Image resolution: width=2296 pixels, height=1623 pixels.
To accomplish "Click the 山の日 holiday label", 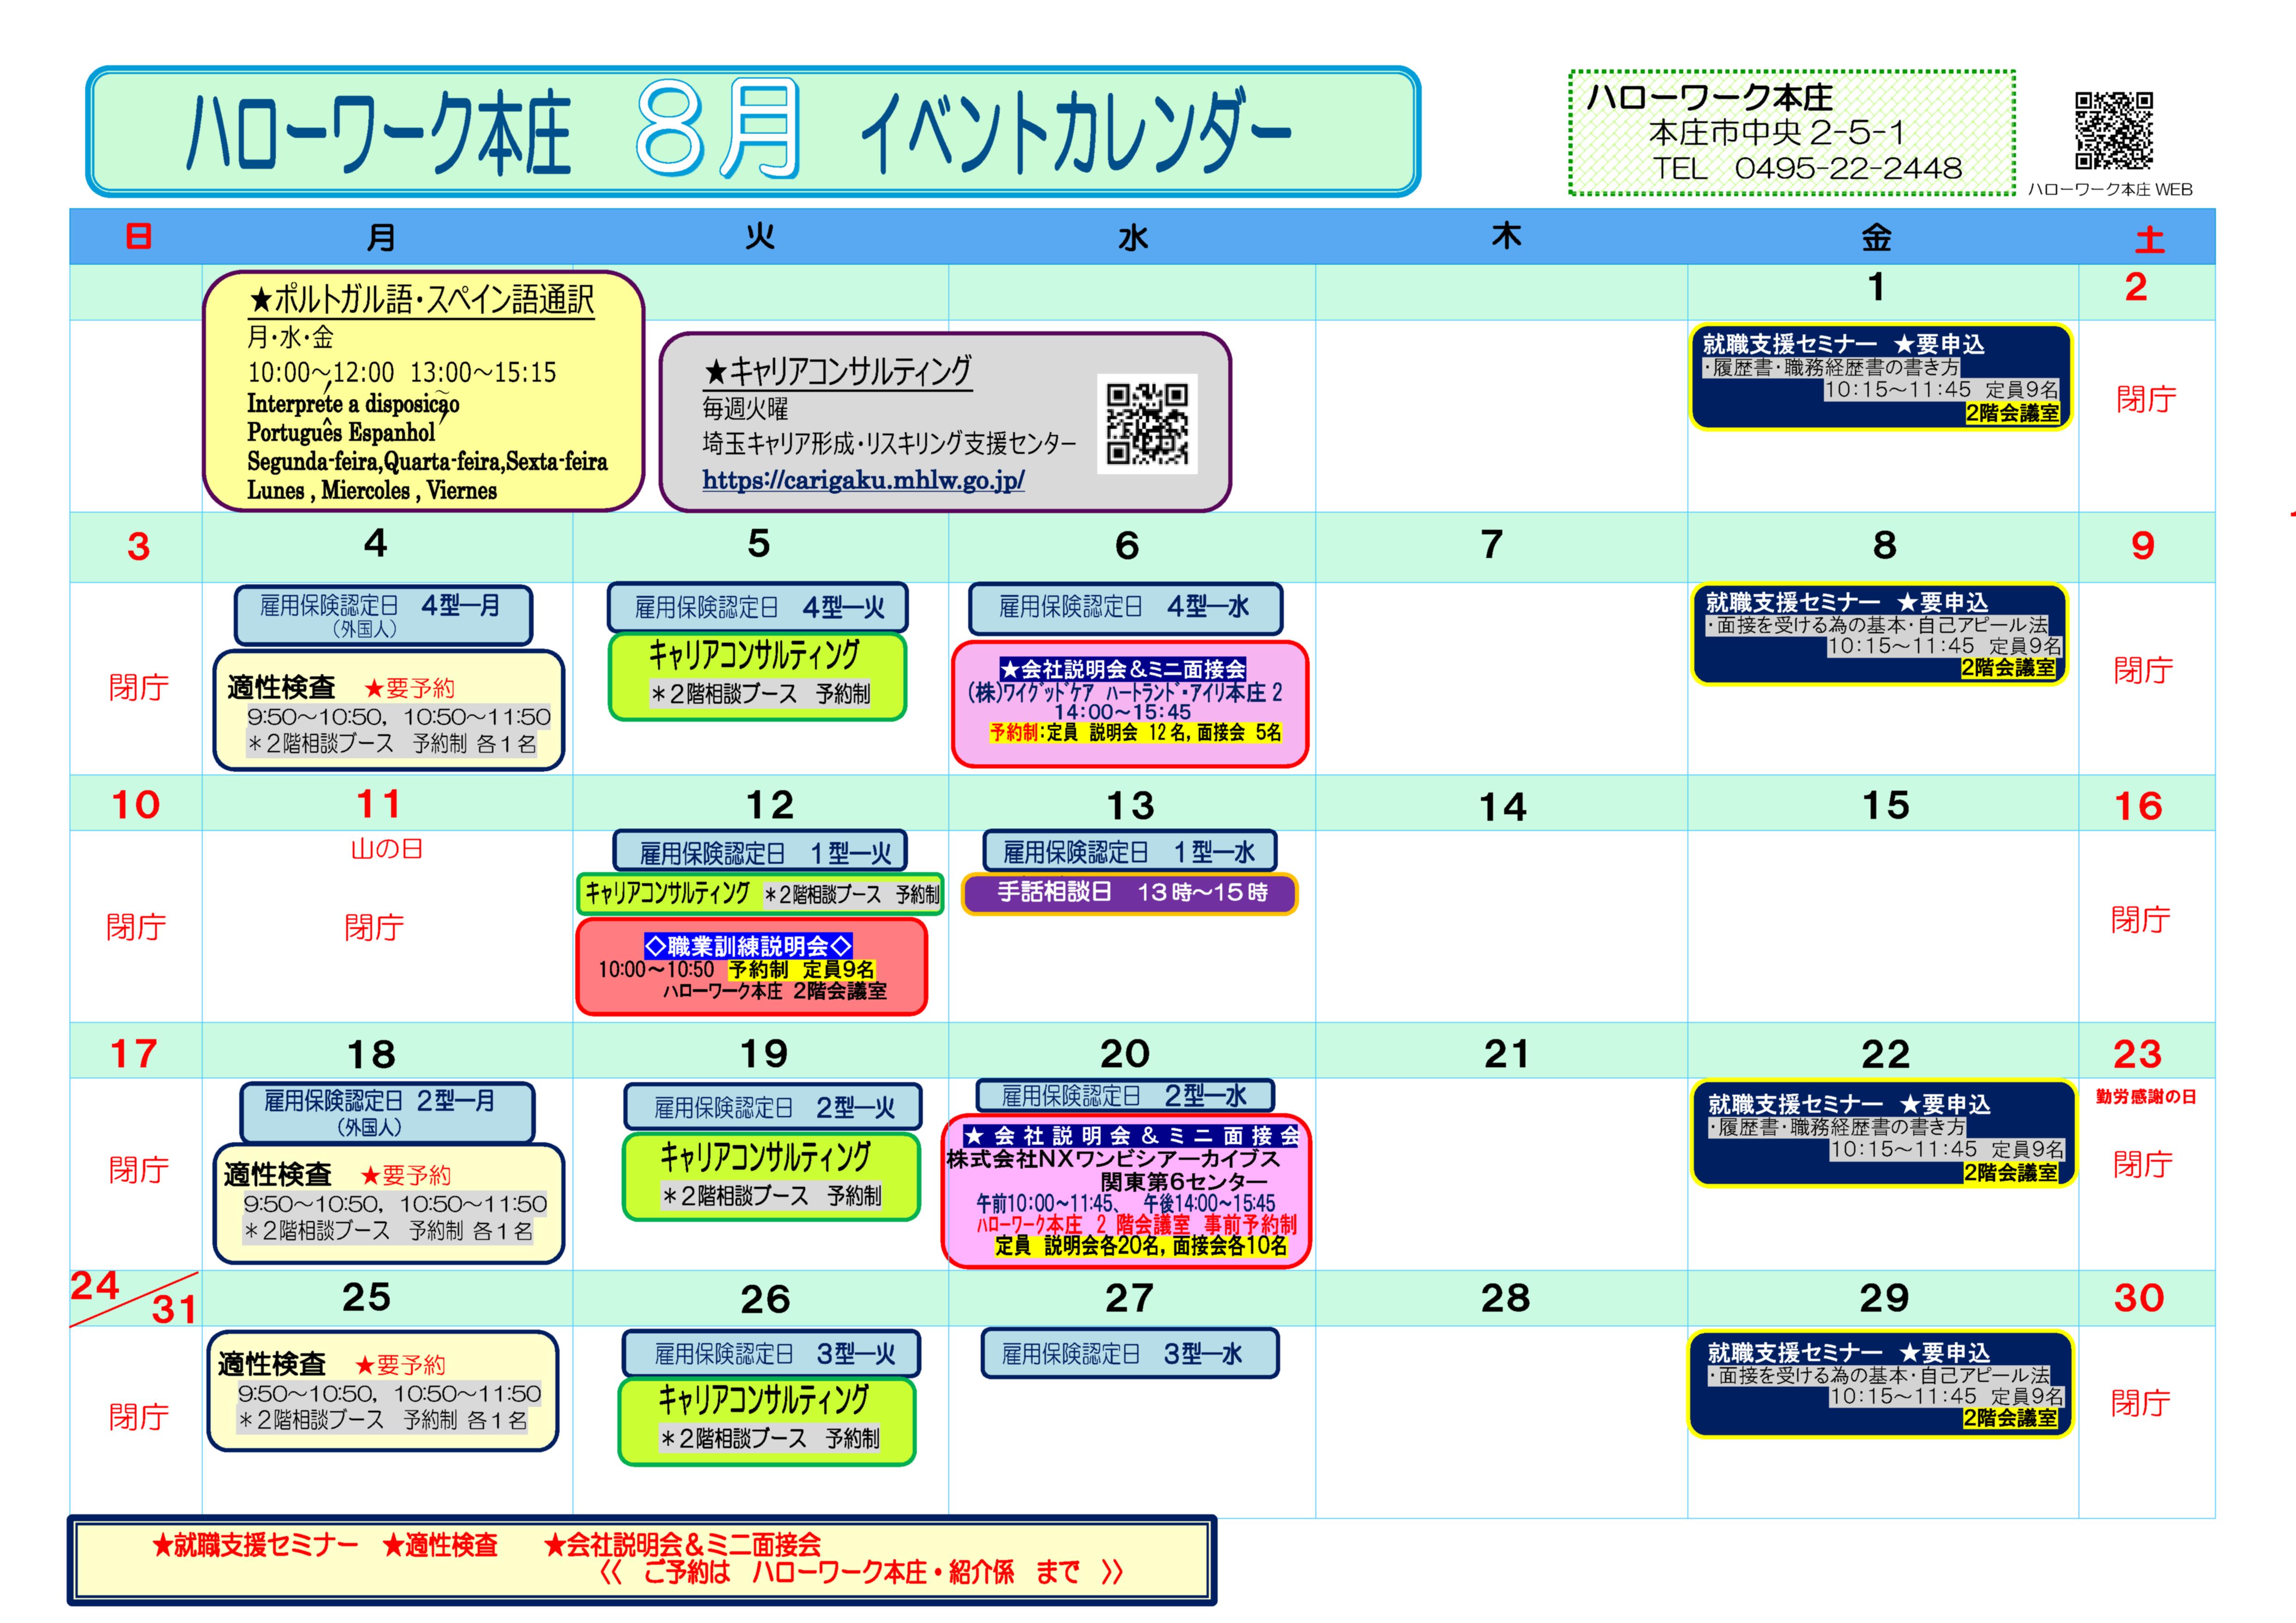I will [387, 849].
